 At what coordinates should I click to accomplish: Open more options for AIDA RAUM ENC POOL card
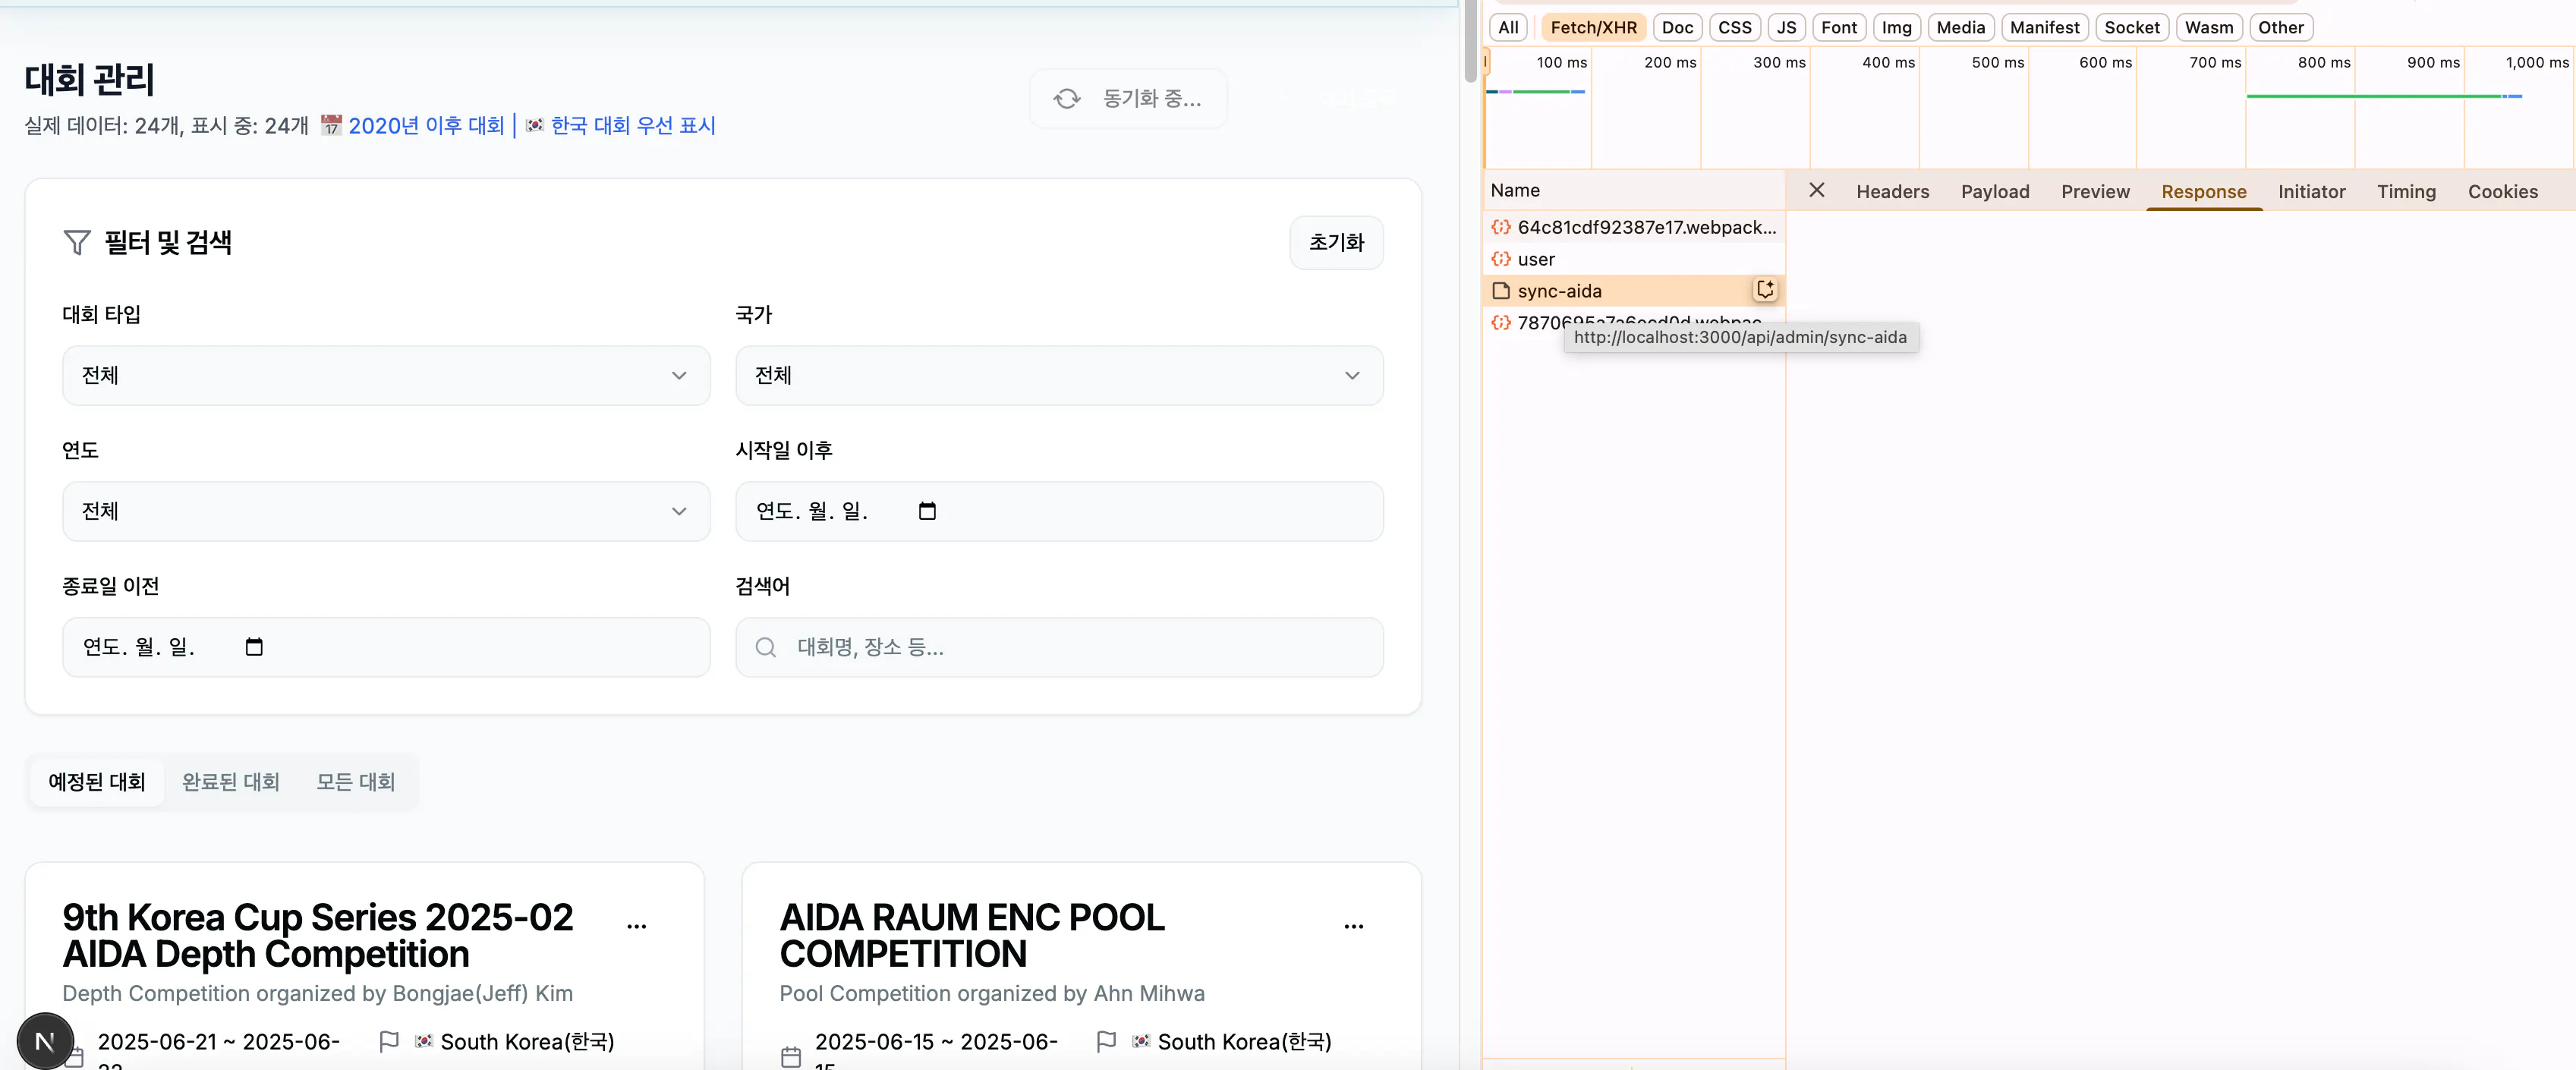coord(1353,926)
